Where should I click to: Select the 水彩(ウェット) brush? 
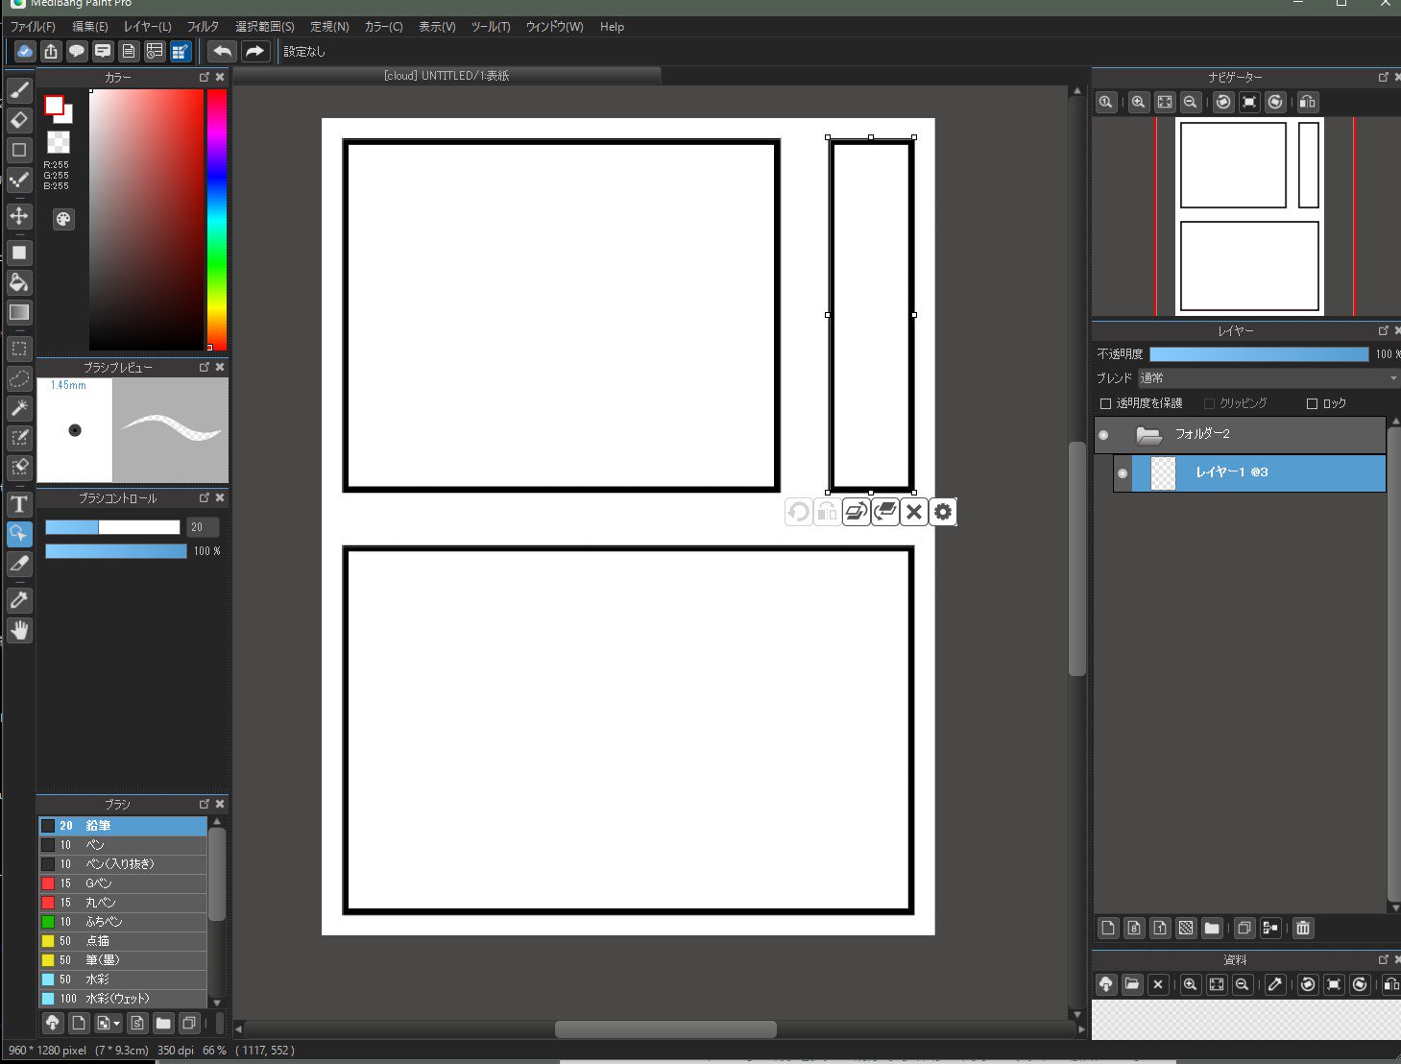click(123, 999)
